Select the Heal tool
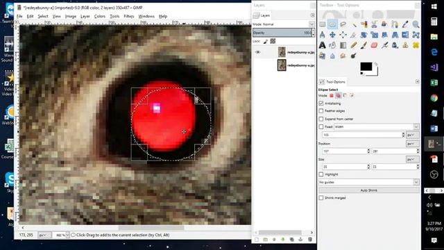Screen dimensions: 444x250 coord(416,45)
